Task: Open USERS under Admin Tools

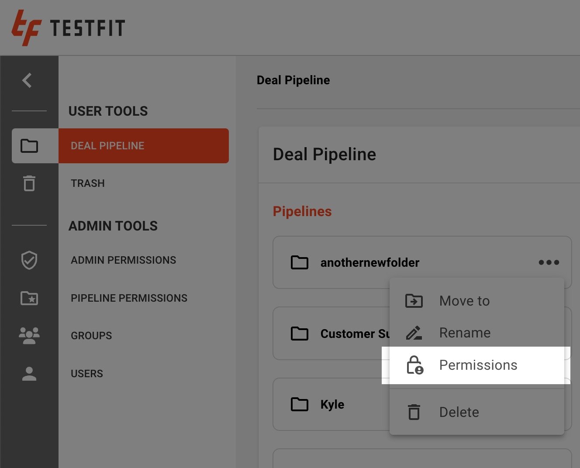Action: 86,373
